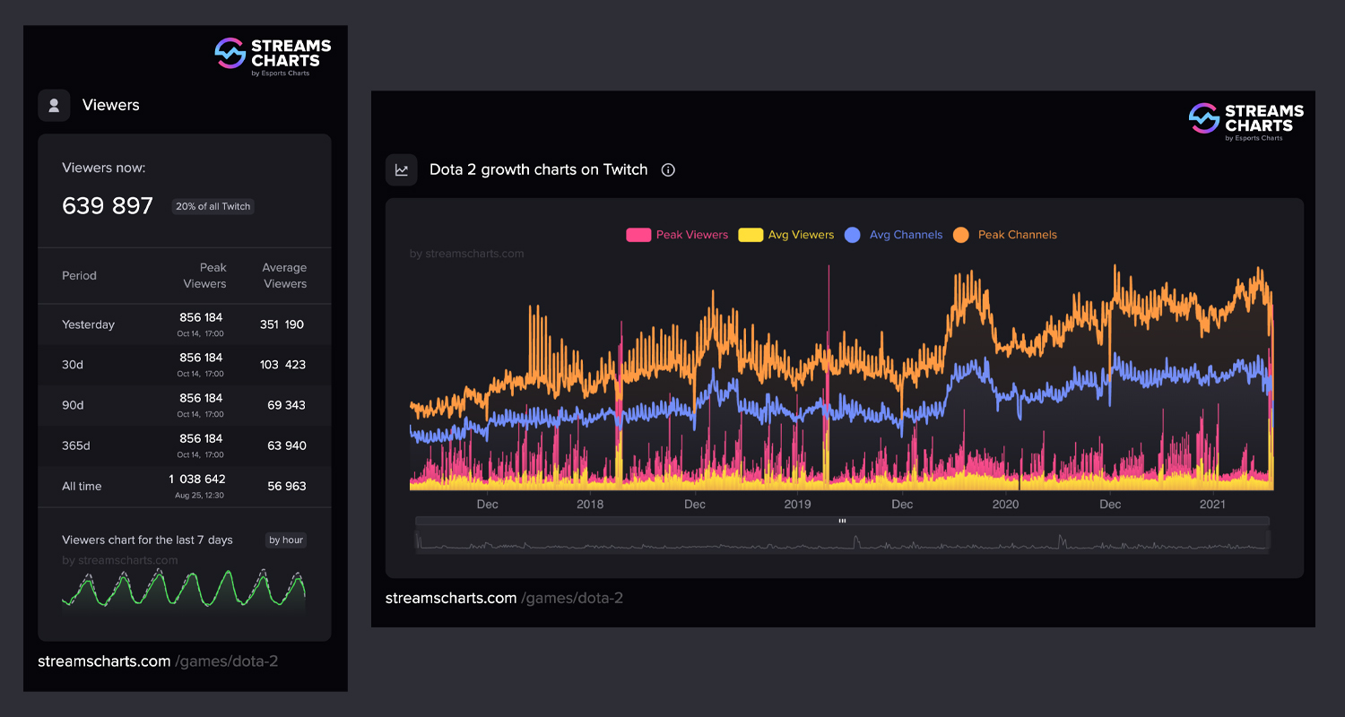This screenshot has width=1345, height=717.
Task: Click average viewers value 56 963
Action: [286, 486]
